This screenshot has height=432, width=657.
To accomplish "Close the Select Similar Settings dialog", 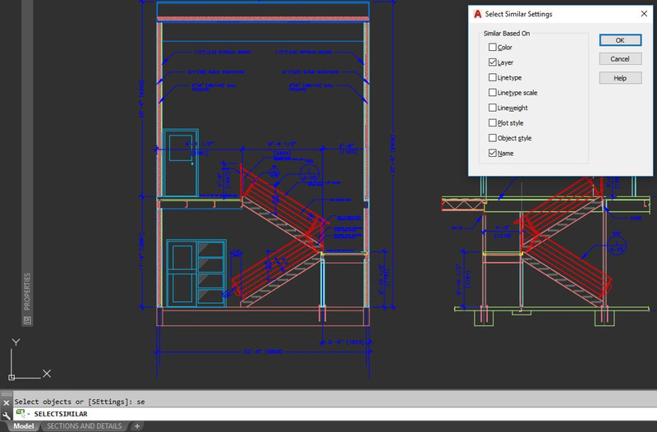I will pos(641,14).
